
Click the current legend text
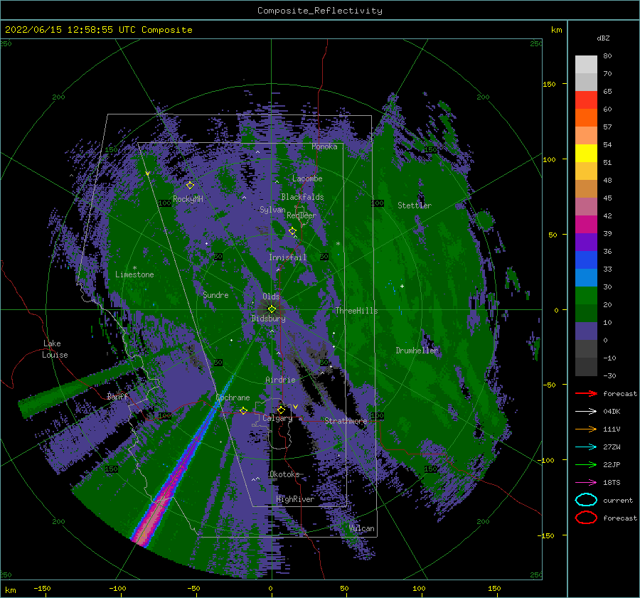click(618, 500)
